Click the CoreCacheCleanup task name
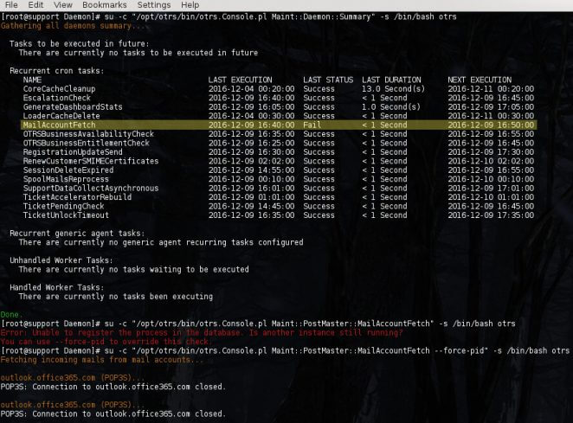 pos(59,89)
